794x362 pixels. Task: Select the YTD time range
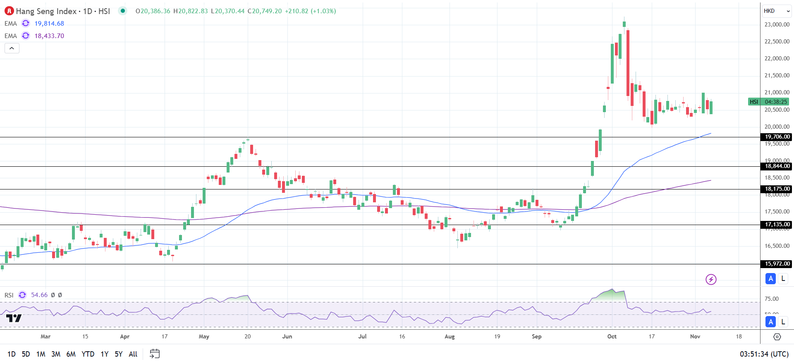tap(88, 354)
